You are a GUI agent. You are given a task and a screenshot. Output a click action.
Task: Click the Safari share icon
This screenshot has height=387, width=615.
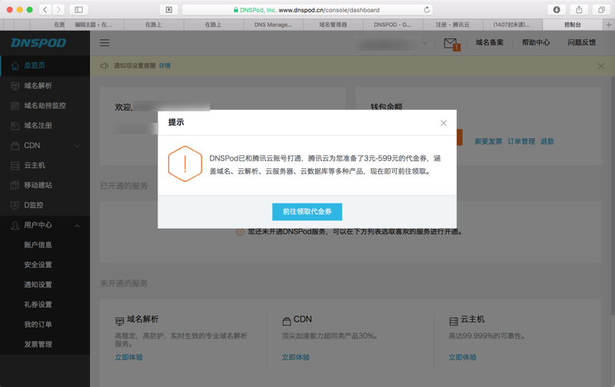pyautogui.click(x=579, y=10)
